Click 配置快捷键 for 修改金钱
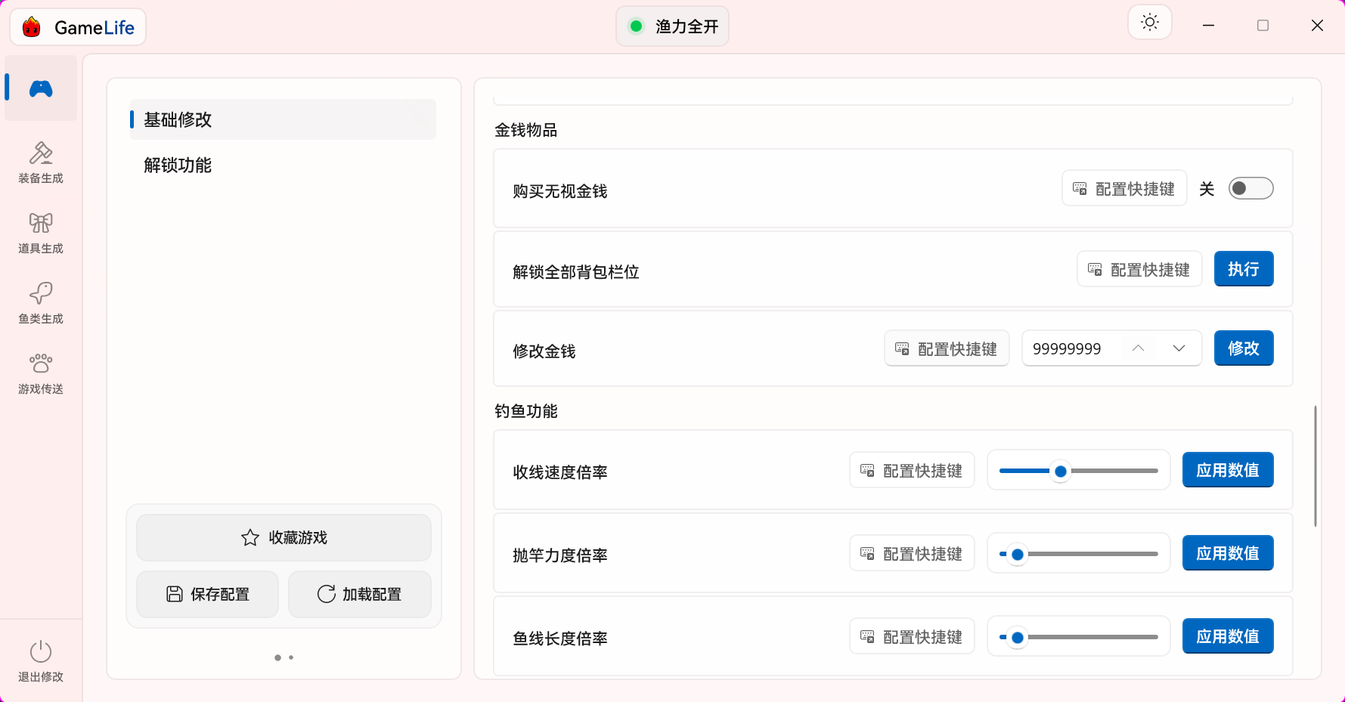This screenshot has height=702, width=1345. pyautogui.click(x=947, y=348)
